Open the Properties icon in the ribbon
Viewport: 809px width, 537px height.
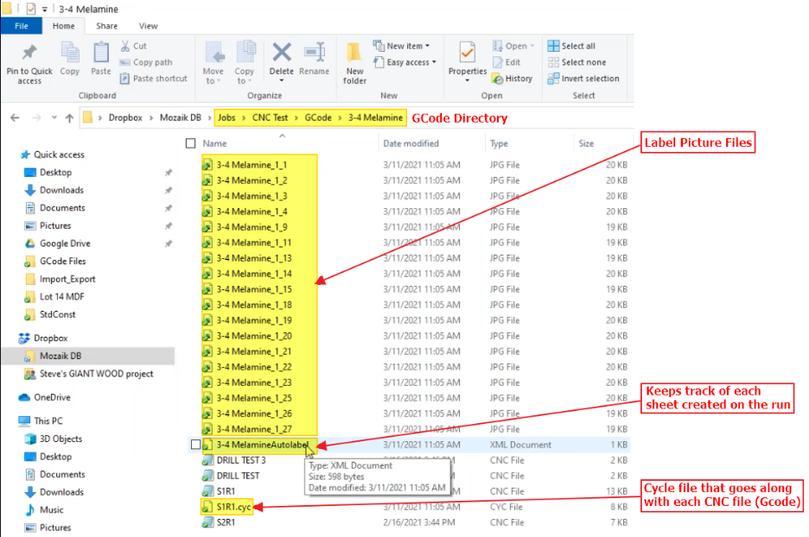pos(467,53)
